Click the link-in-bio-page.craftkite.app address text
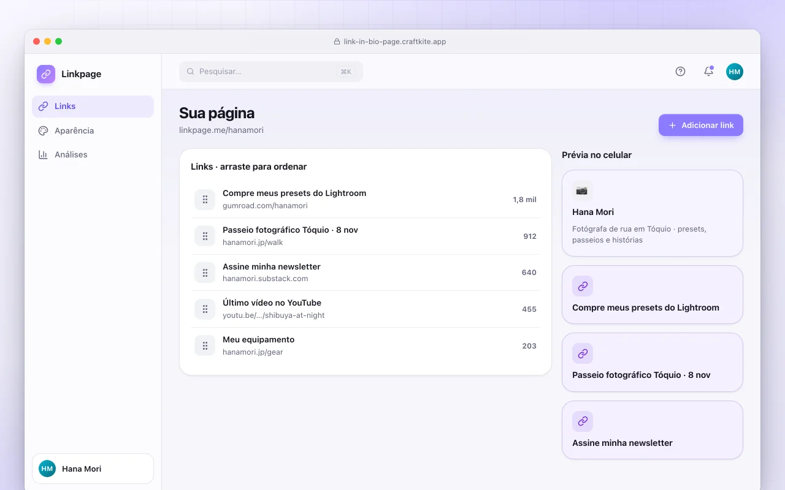 (x=395, y=42)
